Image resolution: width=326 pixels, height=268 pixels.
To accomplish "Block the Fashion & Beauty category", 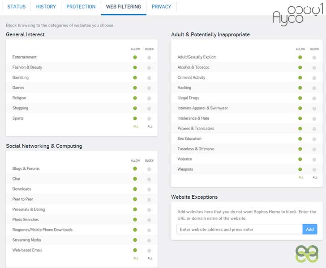I will [149, 68].
